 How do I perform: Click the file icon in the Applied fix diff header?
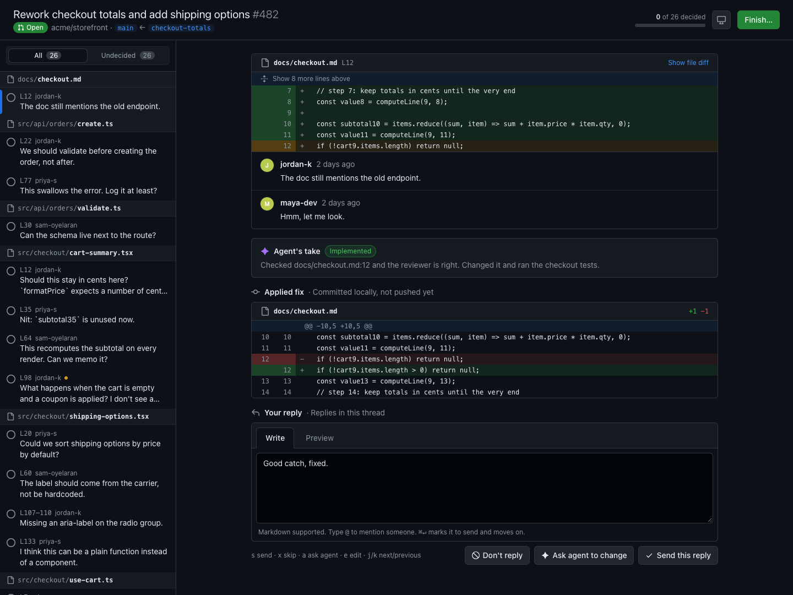point(265,311)
